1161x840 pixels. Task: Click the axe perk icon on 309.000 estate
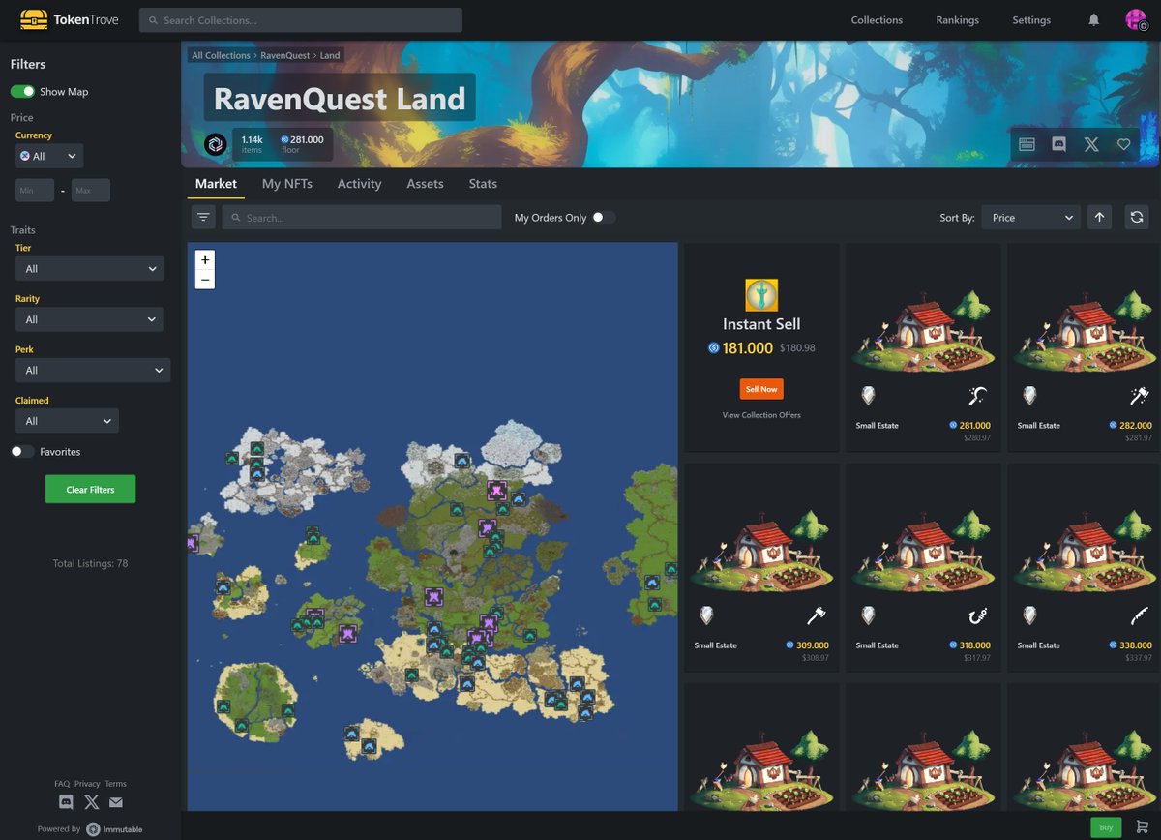point(816,615)
